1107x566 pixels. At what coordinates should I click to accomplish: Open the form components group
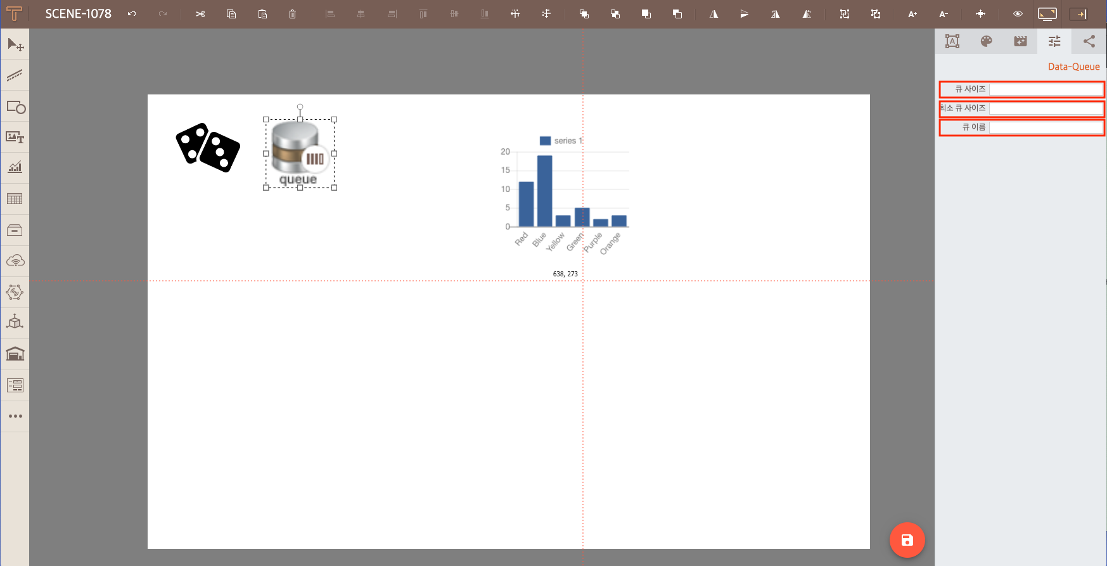[15, 385]
